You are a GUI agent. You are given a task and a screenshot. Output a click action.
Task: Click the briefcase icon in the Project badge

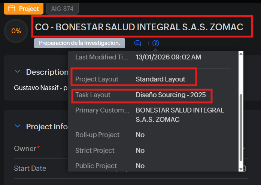[12, 8]
